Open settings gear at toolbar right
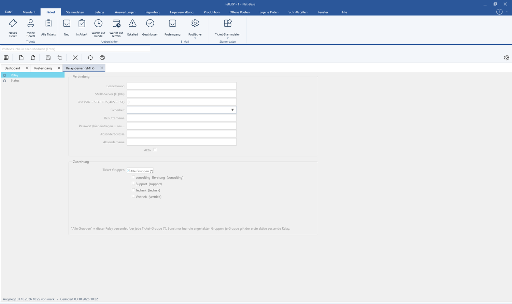 [507, 58]
